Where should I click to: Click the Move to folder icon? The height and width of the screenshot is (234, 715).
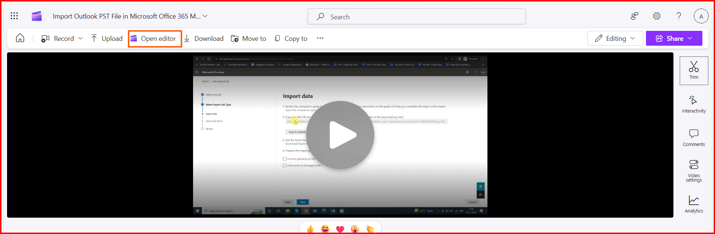click(x=235, y=39)
